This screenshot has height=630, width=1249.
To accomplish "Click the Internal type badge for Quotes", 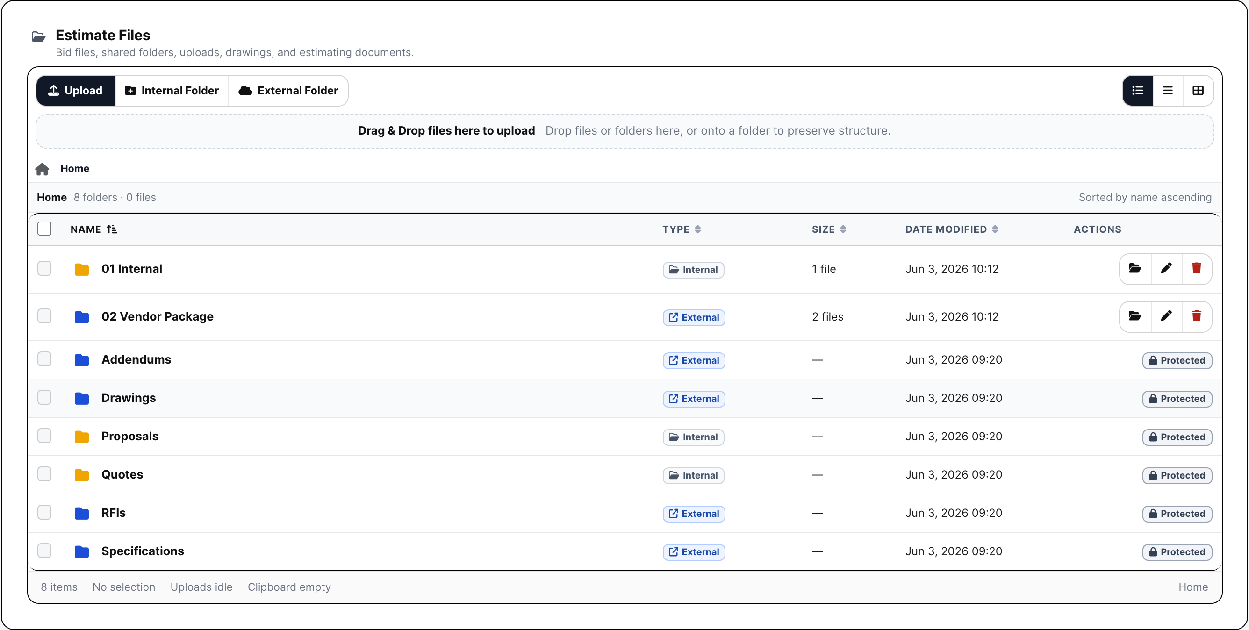I will (693, 475).
